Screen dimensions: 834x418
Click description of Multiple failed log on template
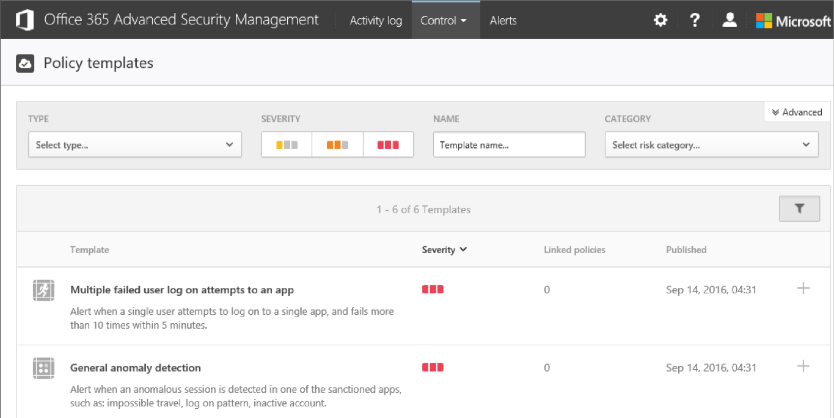[x=232, y=318]
